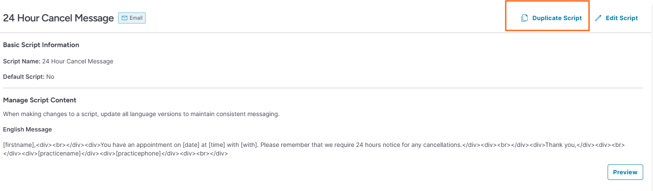
Task: Click the Default Script field label
Action: pos(24,77)
